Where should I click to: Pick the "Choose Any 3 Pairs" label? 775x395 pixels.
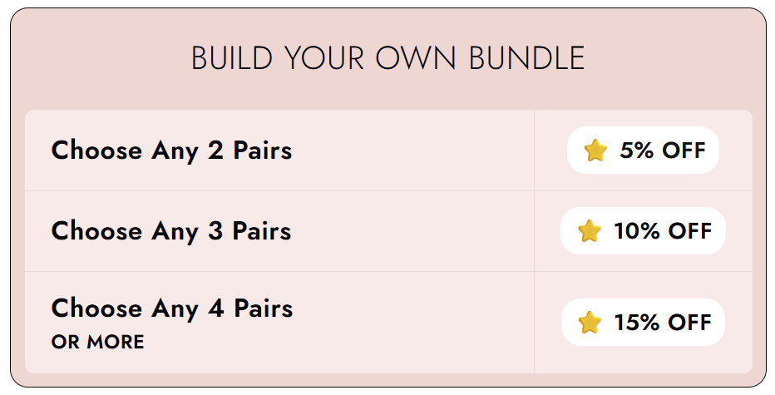click(171, 231)
